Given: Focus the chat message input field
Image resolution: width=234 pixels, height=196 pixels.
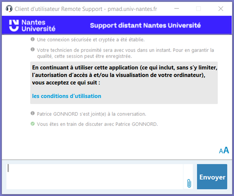Looking at the screenshot, I should (x=94, y=176).
